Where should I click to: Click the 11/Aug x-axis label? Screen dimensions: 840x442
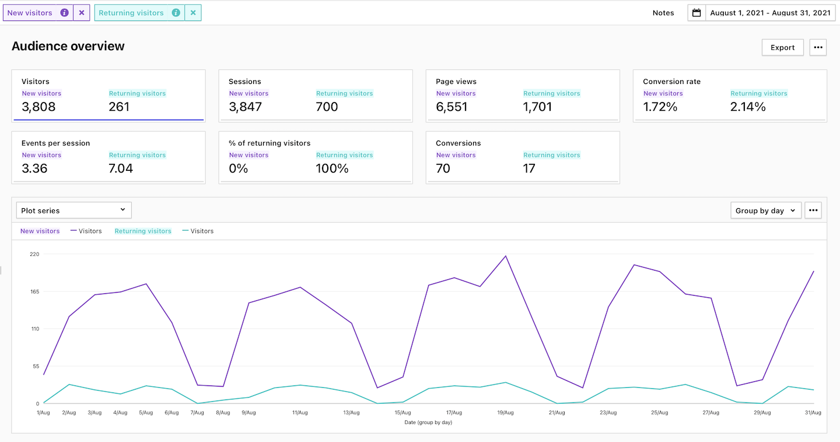pos(300,413)
